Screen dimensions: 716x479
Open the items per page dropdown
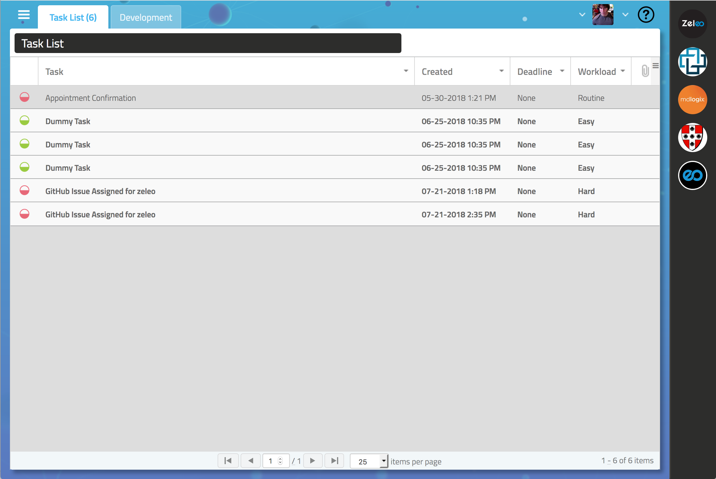[384, 460]
